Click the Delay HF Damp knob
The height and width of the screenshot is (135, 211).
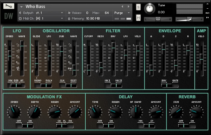click(135, 111)
